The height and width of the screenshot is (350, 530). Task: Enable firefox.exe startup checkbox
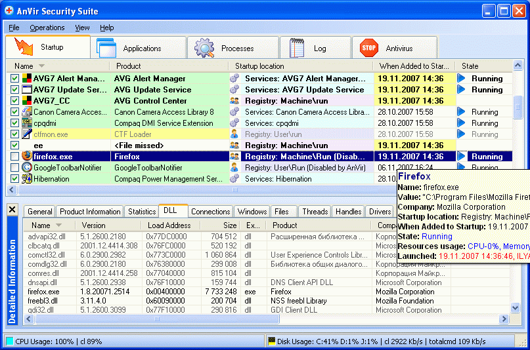click(x=14, y=157)
